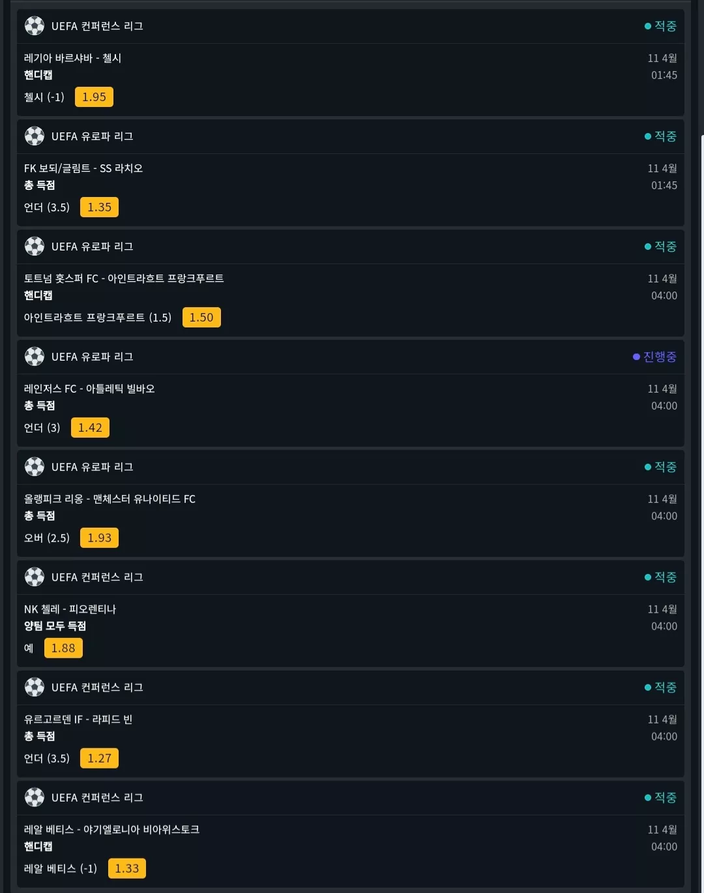Tap the 1.50 odds for Frankfurt handicap

[201, 318]
